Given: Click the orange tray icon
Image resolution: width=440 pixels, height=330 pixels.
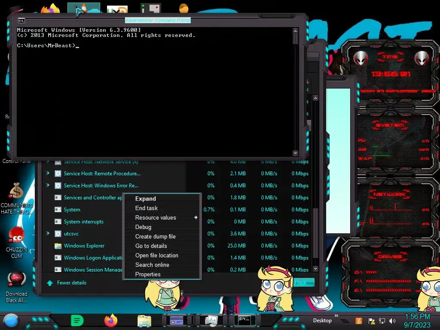Looking at the screenshot, I should click(x=359, y=321).
